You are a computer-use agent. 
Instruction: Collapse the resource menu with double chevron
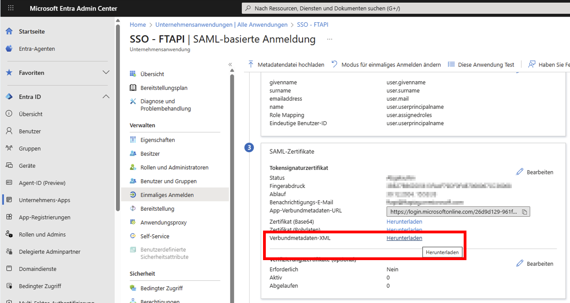tap(230, 65)
